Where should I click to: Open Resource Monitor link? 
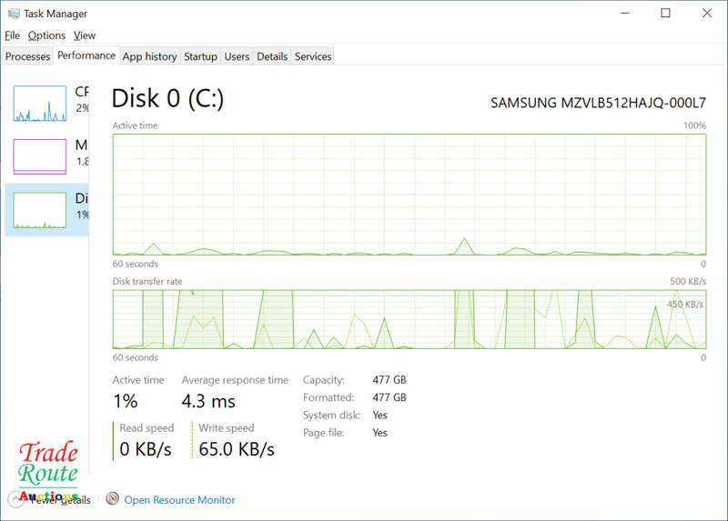tap(179, 500)
